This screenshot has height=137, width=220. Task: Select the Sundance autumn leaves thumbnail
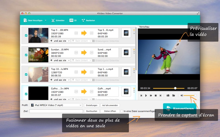(38, 55)
